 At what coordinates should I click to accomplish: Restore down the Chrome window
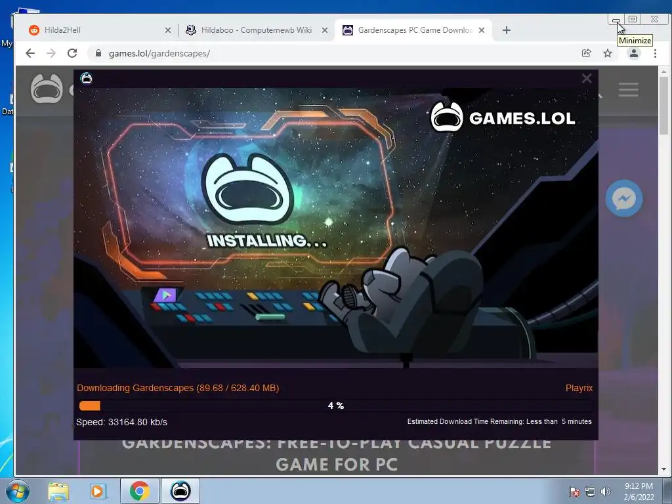pyautogui.click(x=633, y=19)
